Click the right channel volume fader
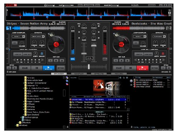The width and height of the screenshot is (179, 134). [94, 46]
